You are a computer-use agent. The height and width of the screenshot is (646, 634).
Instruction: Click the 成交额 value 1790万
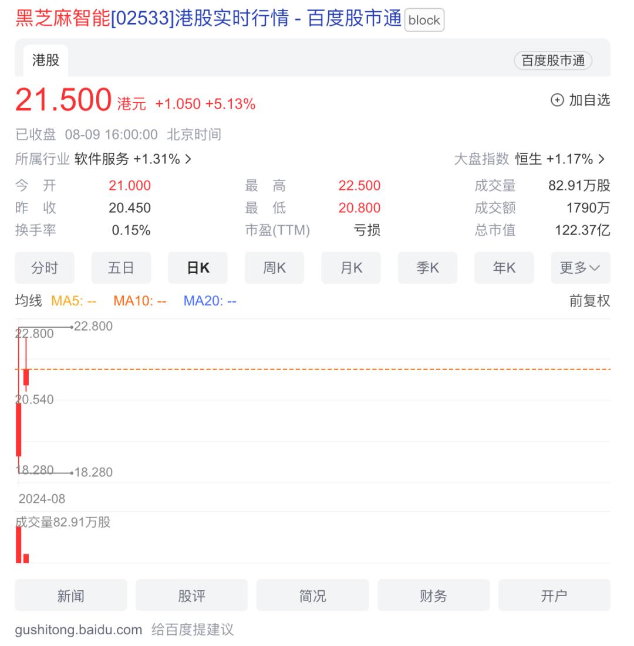tap(588, 208)
